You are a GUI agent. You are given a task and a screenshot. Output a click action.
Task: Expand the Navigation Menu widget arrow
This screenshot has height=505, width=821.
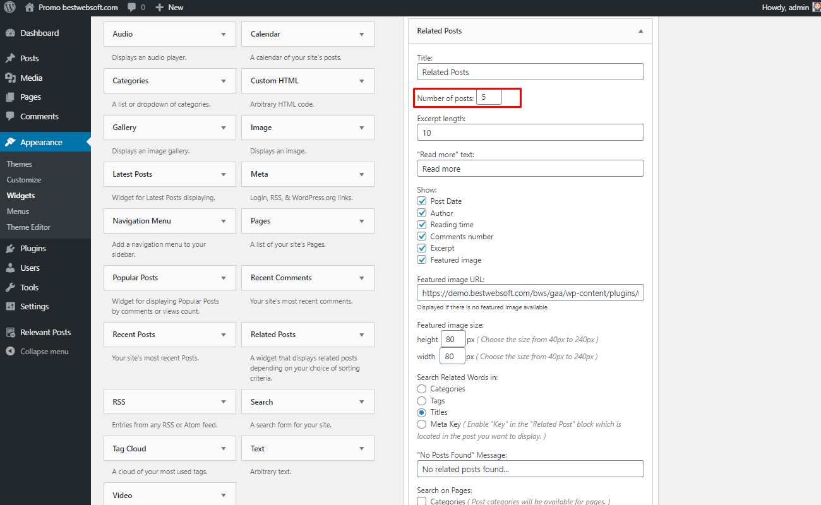point(224,221)
